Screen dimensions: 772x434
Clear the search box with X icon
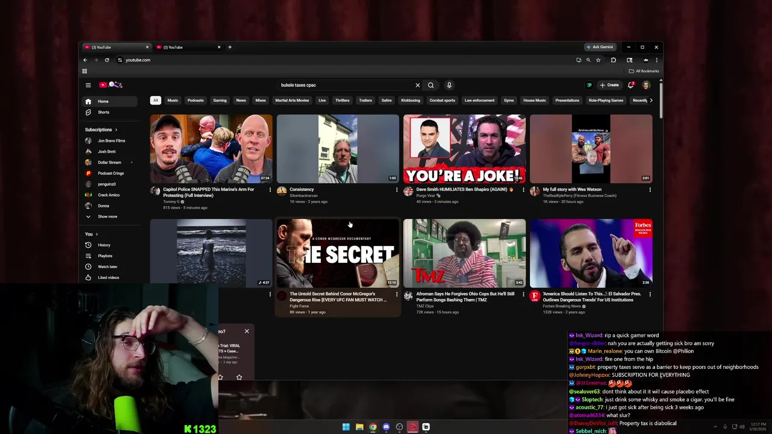click(417, 85)
